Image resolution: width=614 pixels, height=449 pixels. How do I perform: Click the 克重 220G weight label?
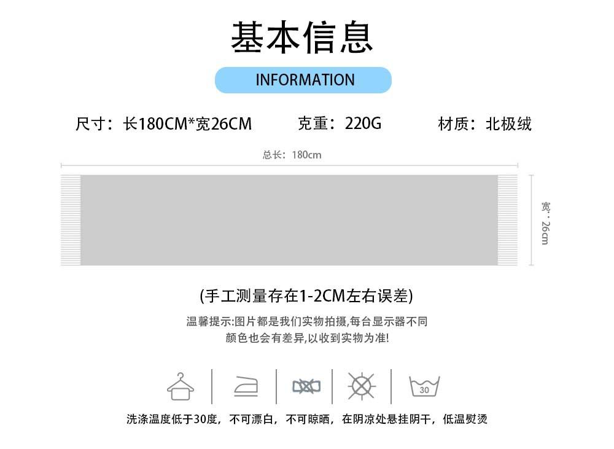click(340, 123)
